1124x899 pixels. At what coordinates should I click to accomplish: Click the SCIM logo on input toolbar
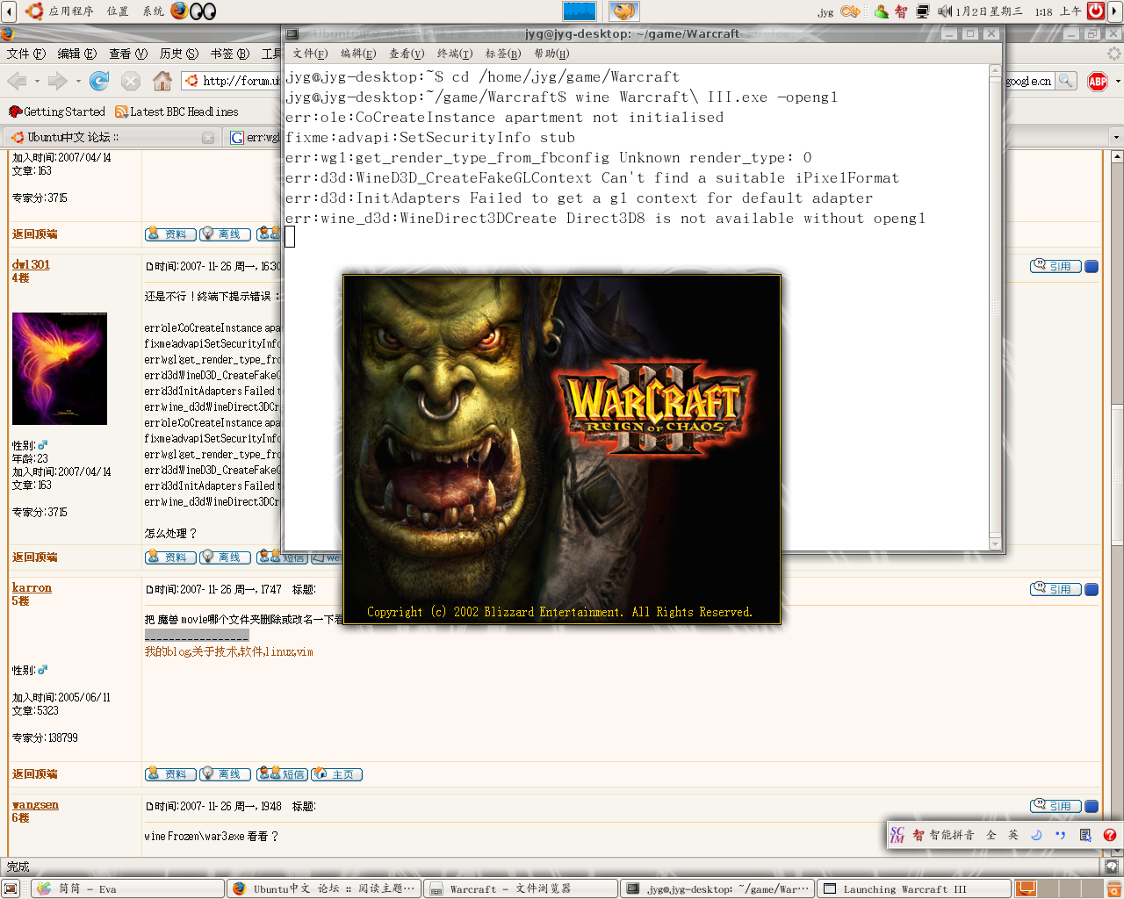pyautogui.click(x=897, y=835)
